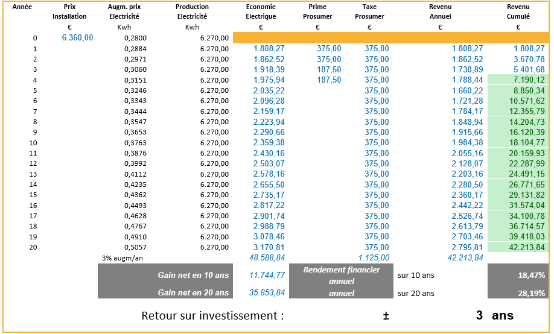Click the total electric savings 48.588,84

(x=267, y=258)
